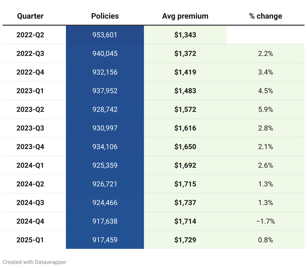Select the 2022-Q2 row label

(x=30, y=35)
